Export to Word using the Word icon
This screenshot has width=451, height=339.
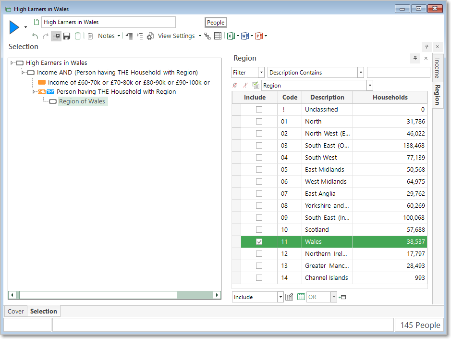pyautogui.click(x=245, y=36)
